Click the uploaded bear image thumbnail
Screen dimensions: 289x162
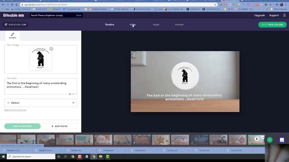(x=41, y=59)
